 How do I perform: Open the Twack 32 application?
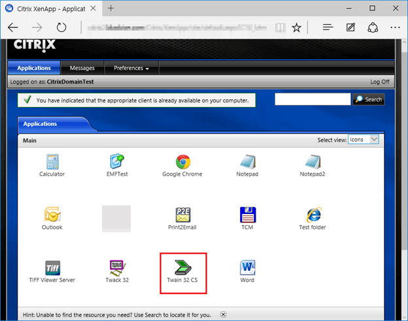click(x=117, y=271)
